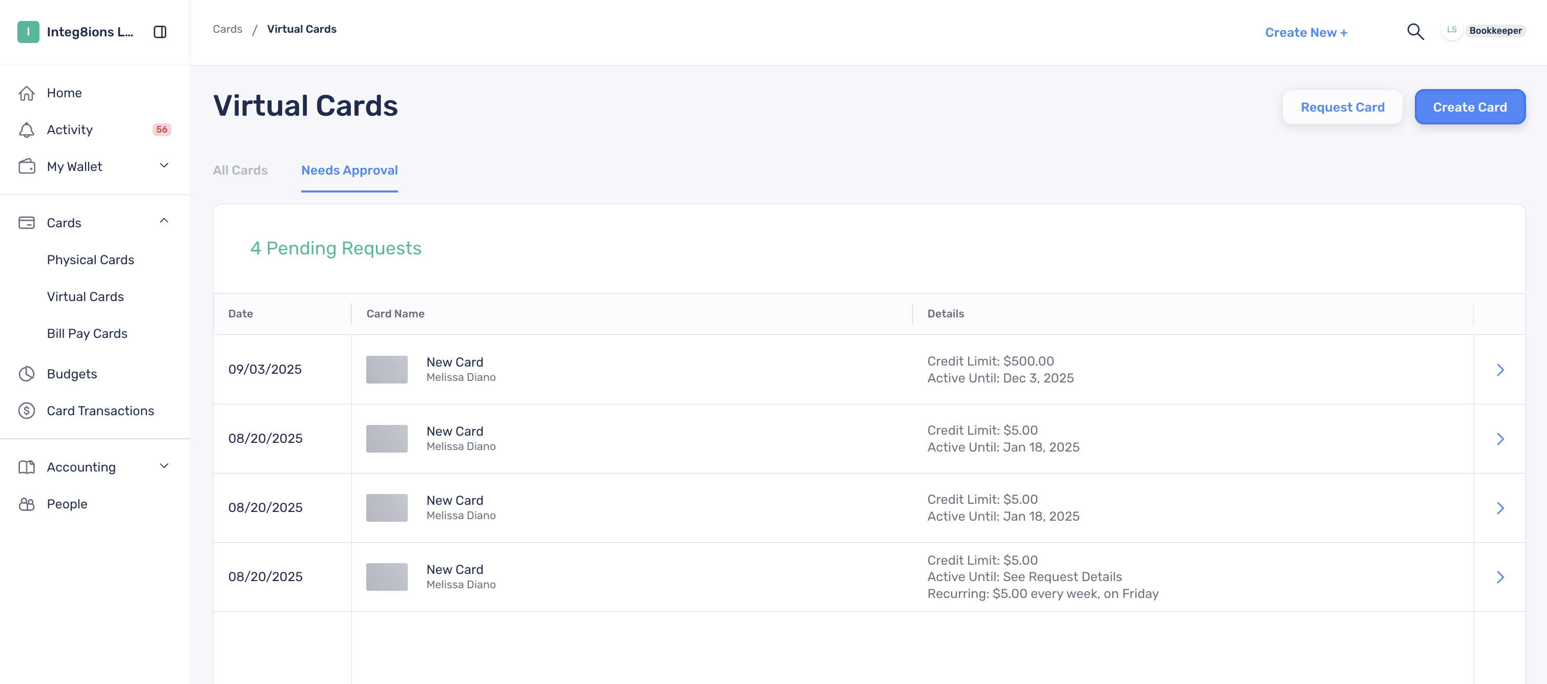Screen dimensions: 1547x684
Task: Click the 56 activity notification badge
Action: pyautogui.click(x=161, y=130)
